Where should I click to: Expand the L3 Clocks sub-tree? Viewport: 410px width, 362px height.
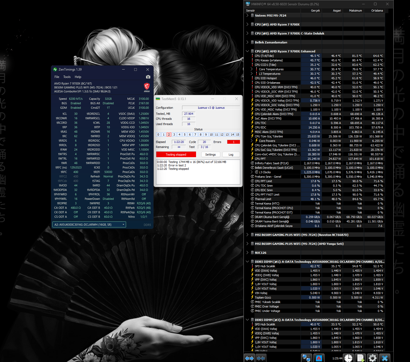[x=252, y=172]
